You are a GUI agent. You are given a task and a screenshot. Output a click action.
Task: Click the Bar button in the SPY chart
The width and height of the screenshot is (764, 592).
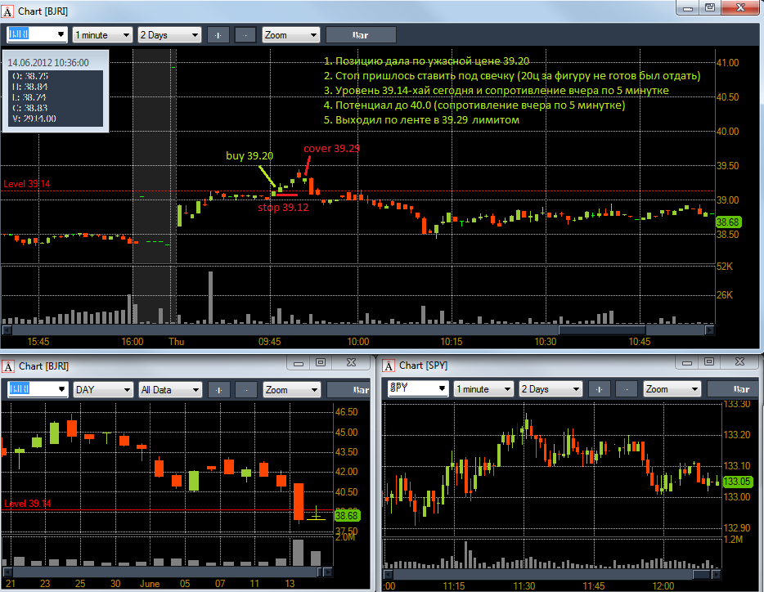point(733,388)
